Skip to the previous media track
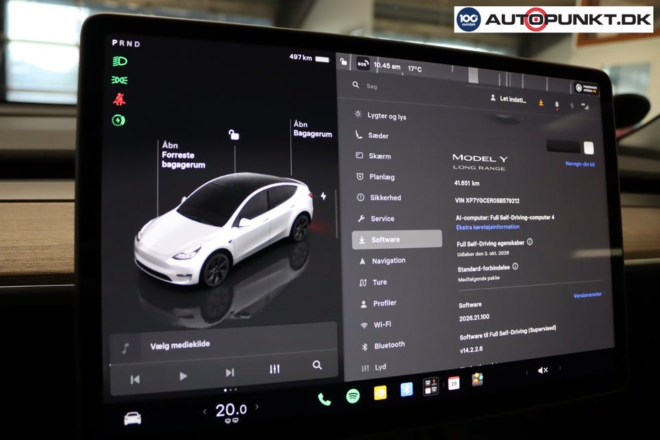Image resolution: width=660 pixels, height=440 pixels. pos(135,379)
